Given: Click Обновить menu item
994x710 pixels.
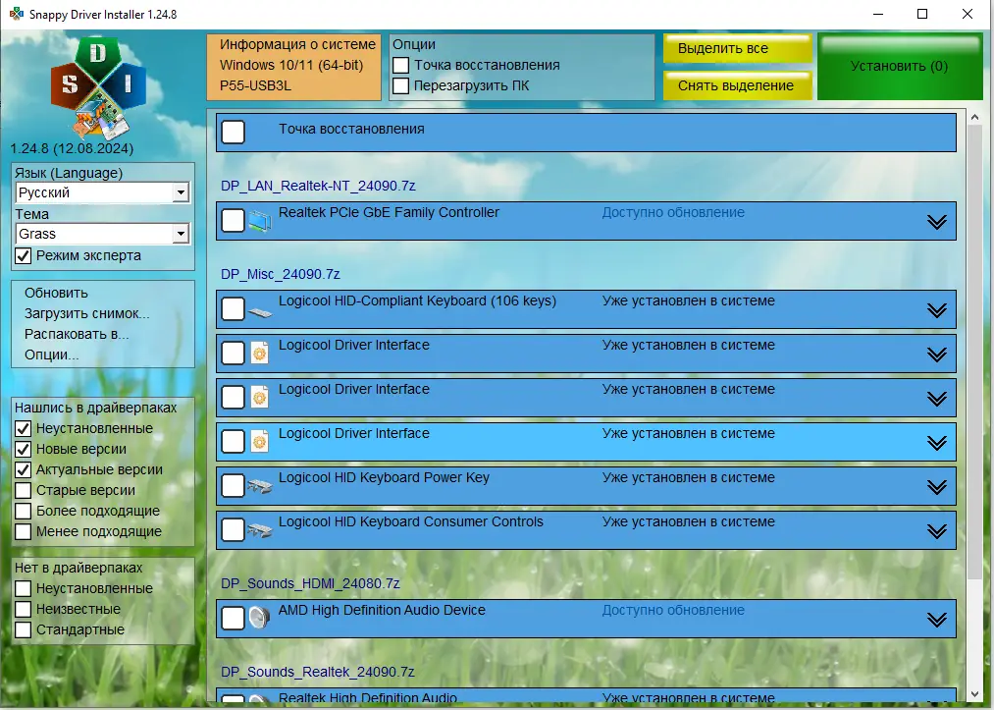Looking at the screenshot, I should point(56,294).
